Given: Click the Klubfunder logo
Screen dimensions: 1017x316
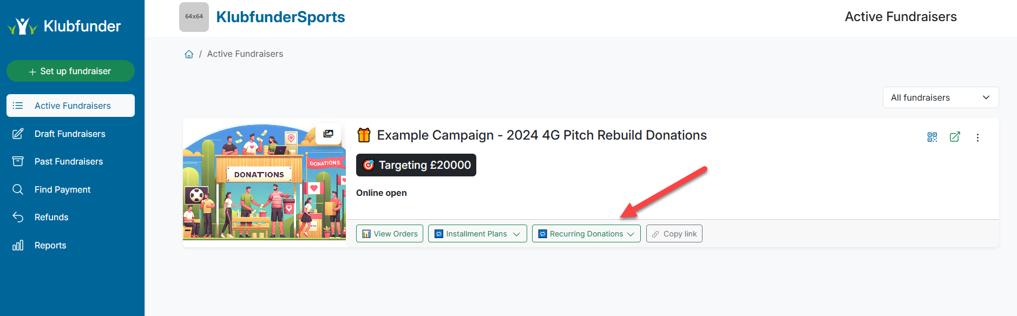Looking at the screenshot, I should (64, 26).
